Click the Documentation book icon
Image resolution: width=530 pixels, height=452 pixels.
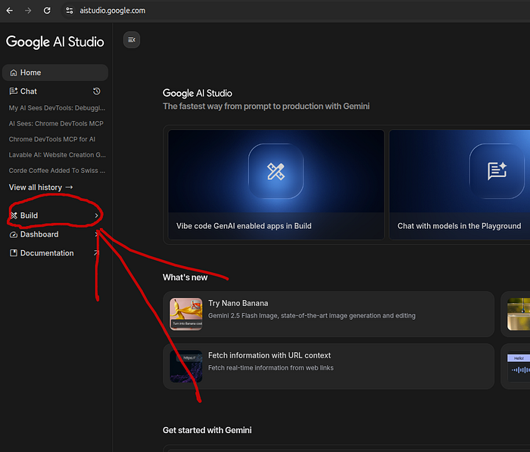tap(14, 253)
